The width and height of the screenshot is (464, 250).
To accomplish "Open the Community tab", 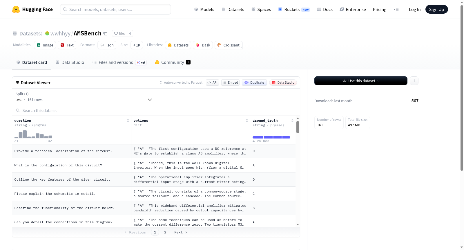I will pyautogui.click(x=173, y=62).
